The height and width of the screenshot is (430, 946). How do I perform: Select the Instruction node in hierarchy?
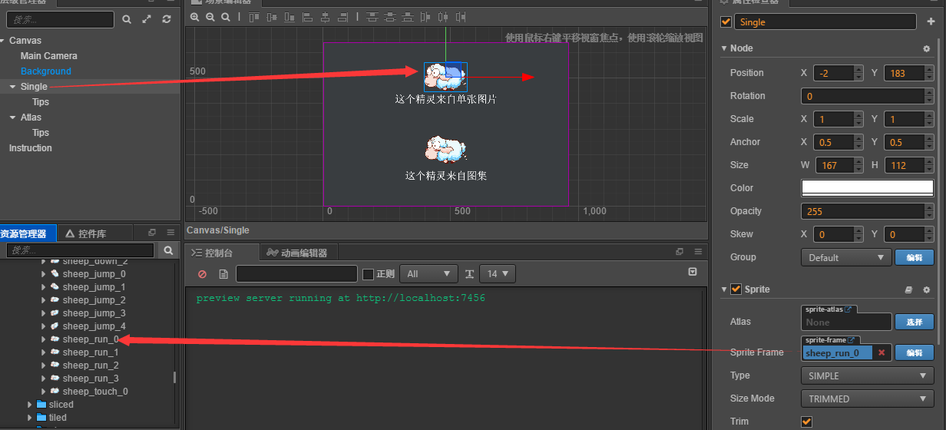point(30,148)
